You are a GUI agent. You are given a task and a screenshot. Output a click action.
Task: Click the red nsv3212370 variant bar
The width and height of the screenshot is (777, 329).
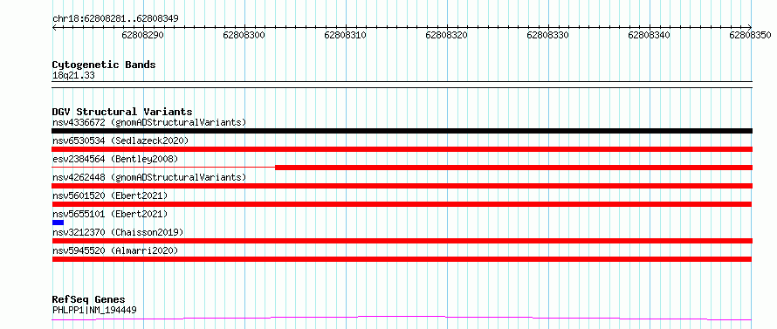tap(402, 241)
